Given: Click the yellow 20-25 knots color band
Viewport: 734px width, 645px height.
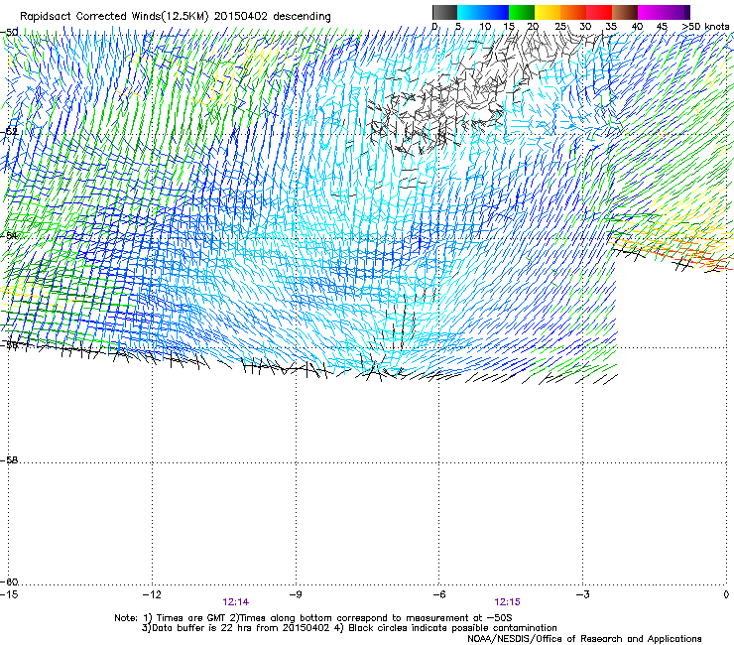Looking at the screenshot, I should click(548, 12).
